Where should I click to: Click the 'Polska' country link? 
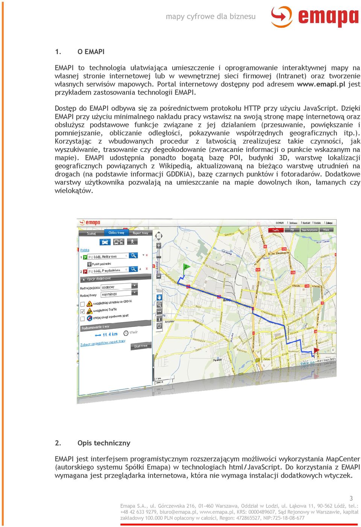(85, 250)
